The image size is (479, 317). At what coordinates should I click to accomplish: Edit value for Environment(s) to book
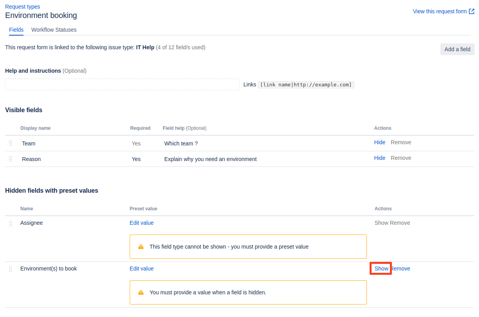(141, 269)
